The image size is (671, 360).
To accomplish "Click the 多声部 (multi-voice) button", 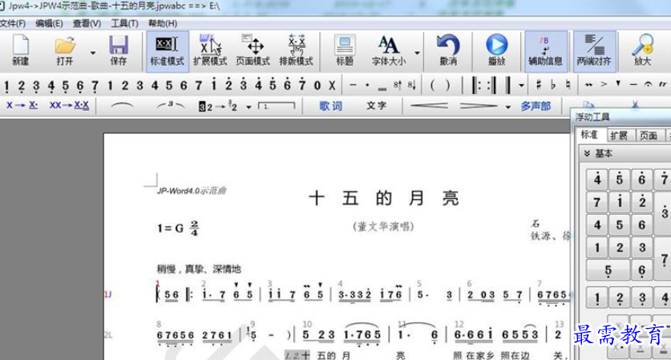I will pyautogui.click(x=536, y=106).
